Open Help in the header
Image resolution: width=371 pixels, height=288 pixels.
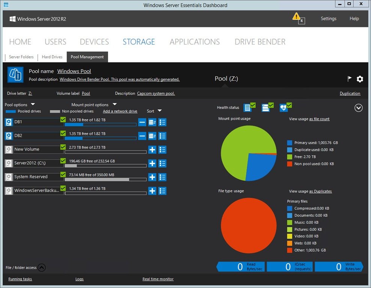coord(354,18)
